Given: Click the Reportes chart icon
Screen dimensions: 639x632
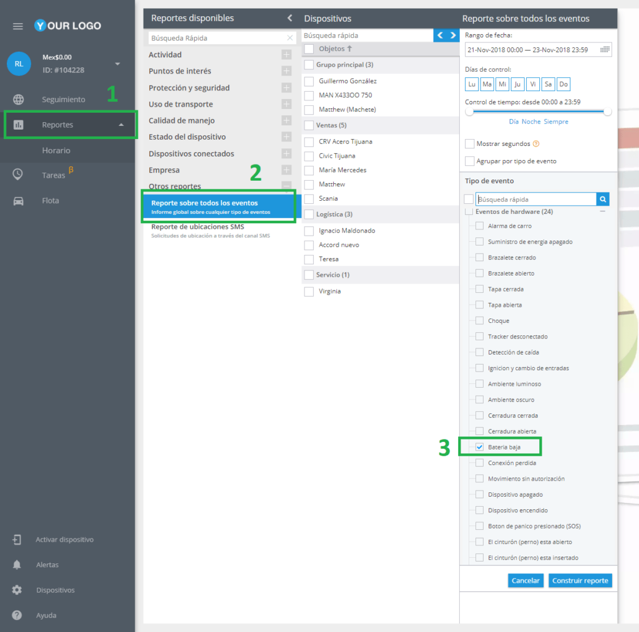Looking at the screenshot, I should click(x=18, y=125).
